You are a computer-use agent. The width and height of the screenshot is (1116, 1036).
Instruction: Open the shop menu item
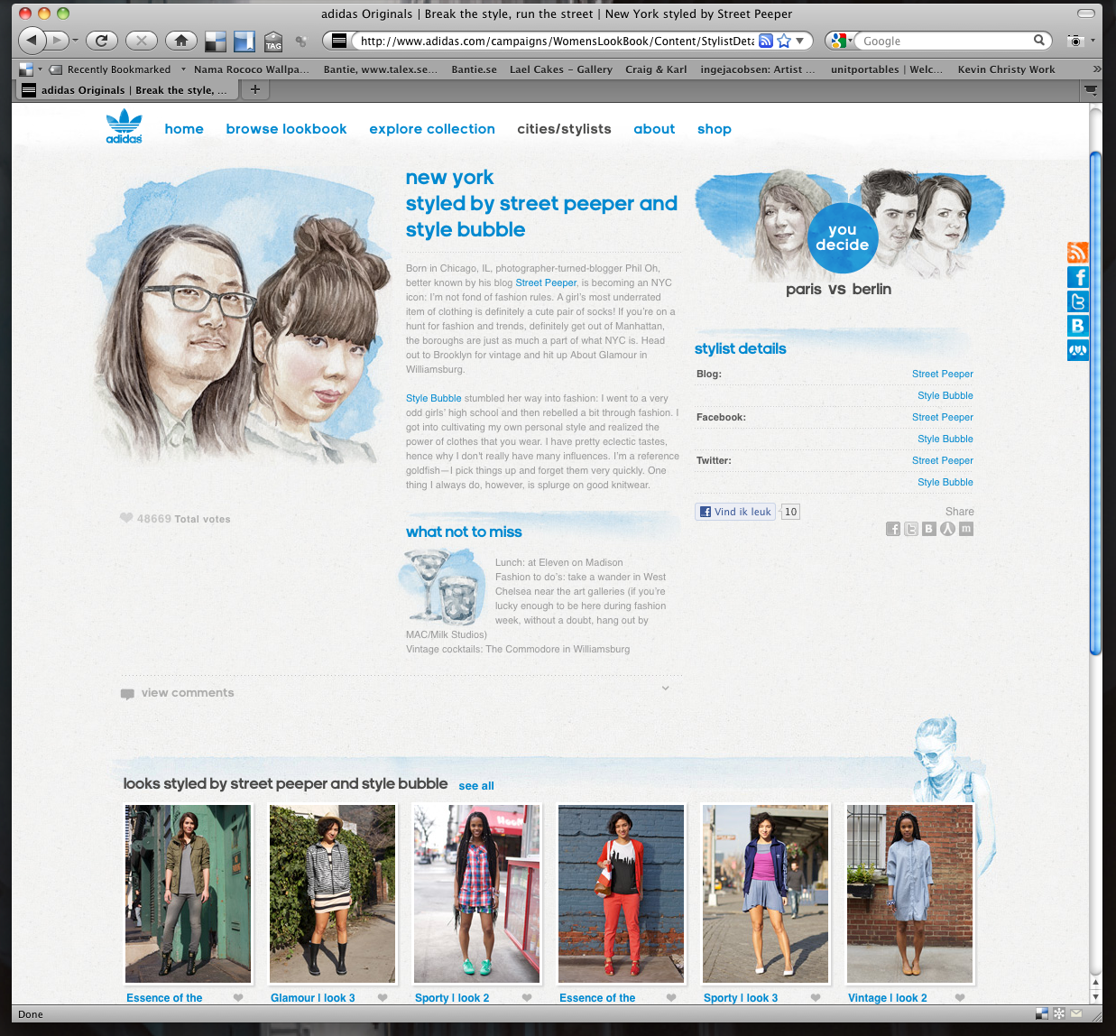tap(715, 129)
